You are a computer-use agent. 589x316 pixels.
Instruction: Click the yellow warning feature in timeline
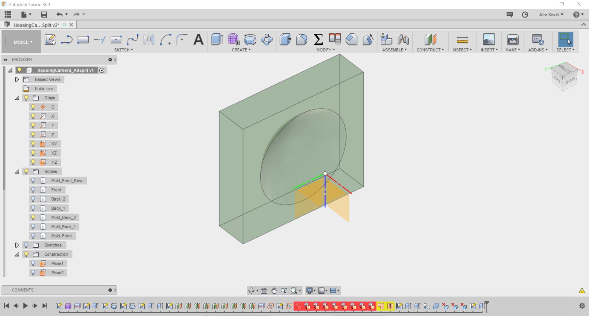point(381,306)
